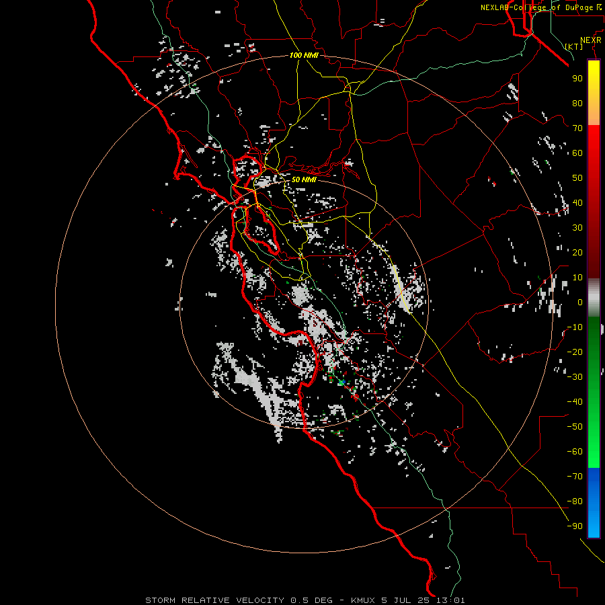Select the 30 knot scale label
Viewport: 605px width, 605px height.
click(x=577, y=228)
